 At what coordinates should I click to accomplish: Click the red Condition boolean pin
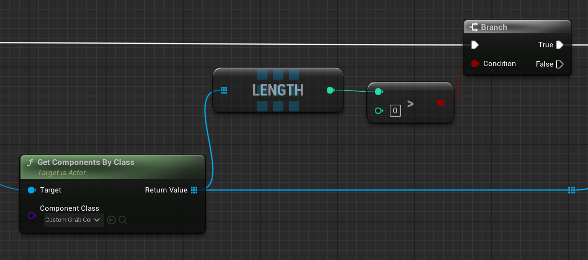475,64
